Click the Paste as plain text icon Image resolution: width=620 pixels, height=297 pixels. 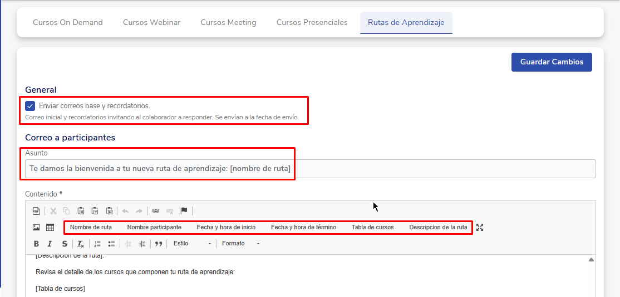coord(95,211)
